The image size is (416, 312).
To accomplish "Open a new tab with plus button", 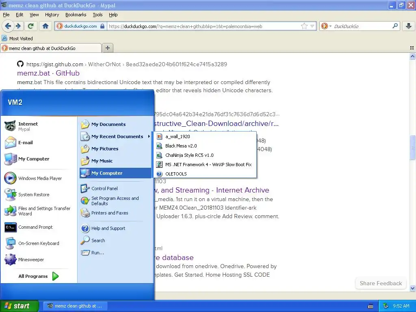I will tap(107, 48).
